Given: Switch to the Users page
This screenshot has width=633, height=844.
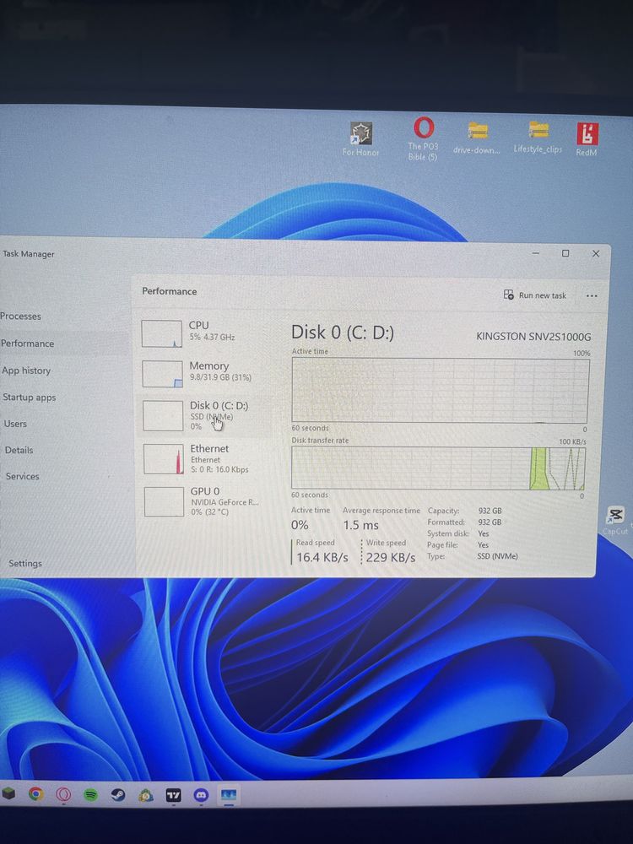Looking at the screenshot, I should click(15, 424).
